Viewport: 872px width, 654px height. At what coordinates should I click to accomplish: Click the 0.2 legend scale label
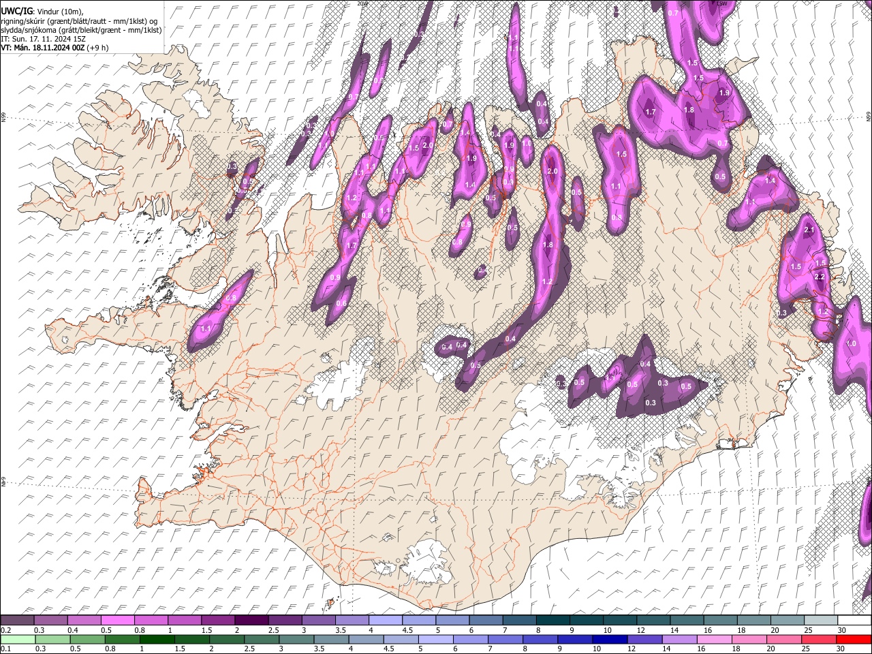(6, 630)
